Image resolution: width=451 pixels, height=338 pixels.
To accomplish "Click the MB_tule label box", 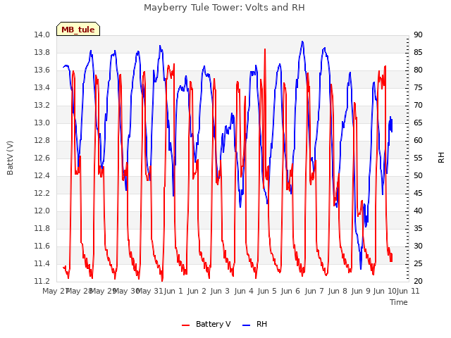I will point(78,29).
